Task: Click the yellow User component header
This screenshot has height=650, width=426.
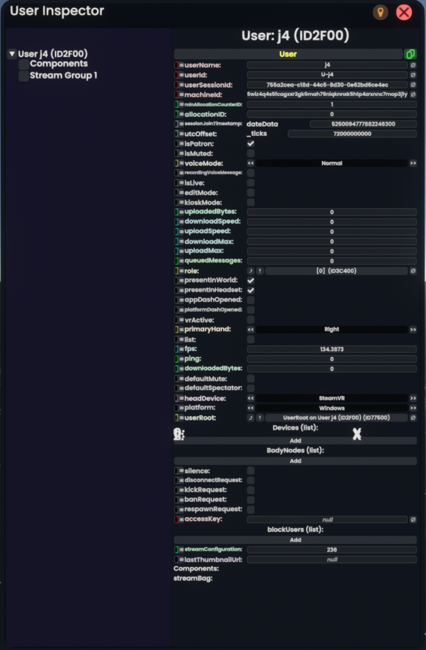Action: [x=288, y=54]
